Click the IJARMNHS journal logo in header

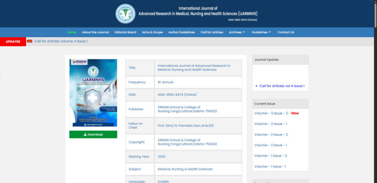[125, 14]
